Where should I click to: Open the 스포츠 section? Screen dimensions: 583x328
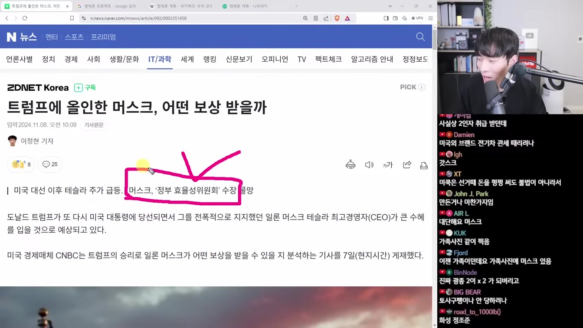[x=74, y=37]
